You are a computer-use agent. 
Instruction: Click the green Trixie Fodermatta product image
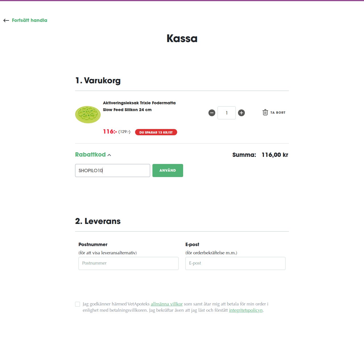click(88, 115)
